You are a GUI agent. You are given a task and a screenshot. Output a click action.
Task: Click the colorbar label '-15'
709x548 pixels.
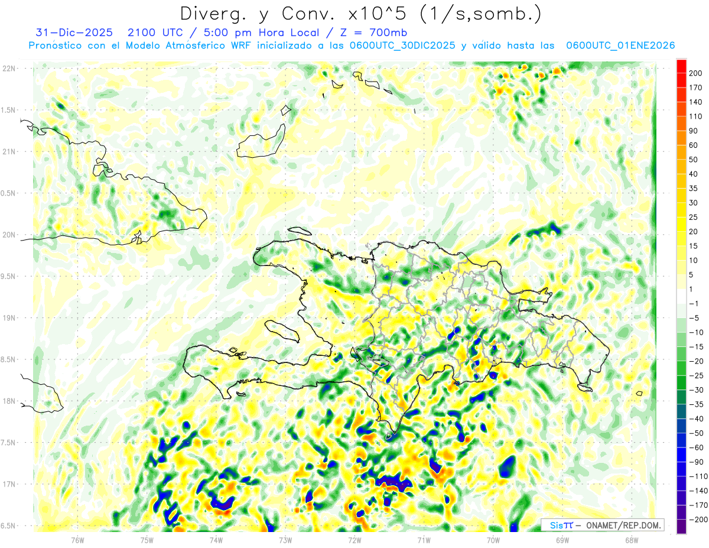[x=697, y=347]
